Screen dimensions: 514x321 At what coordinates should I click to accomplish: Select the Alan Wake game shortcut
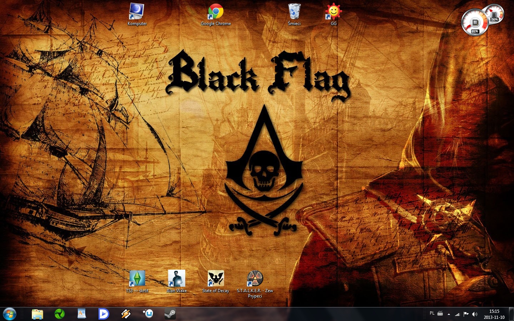(177, 279)
